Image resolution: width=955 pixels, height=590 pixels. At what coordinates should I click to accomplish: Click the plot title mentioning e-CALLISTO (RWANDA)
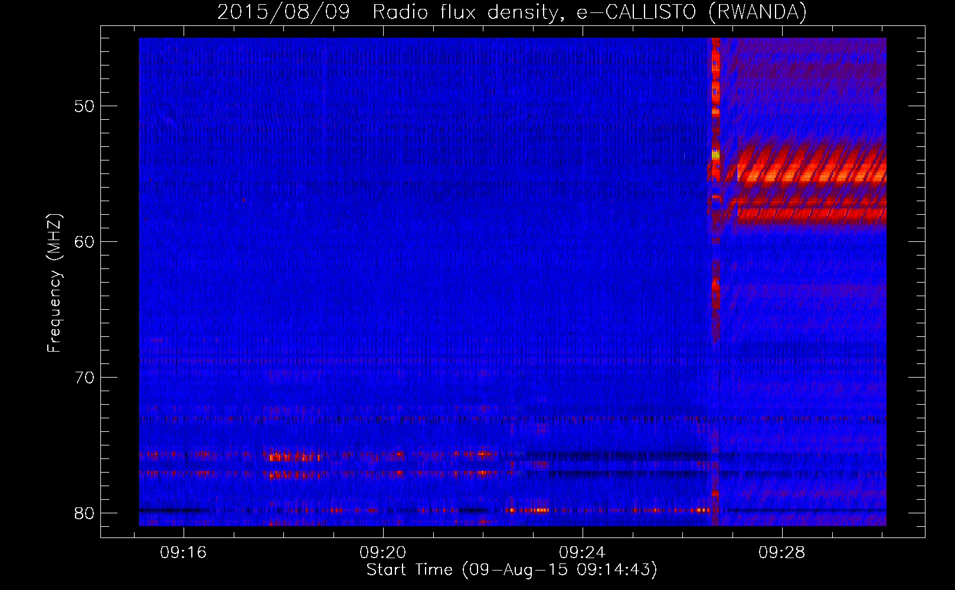pyautogui.click(x=512, y=12)
